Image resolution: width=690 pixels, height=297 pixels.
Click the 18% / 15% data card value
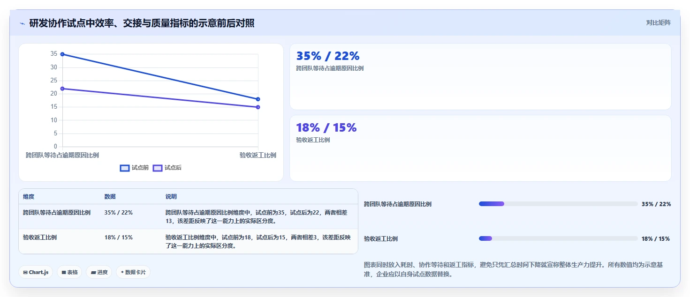point(326,127)
